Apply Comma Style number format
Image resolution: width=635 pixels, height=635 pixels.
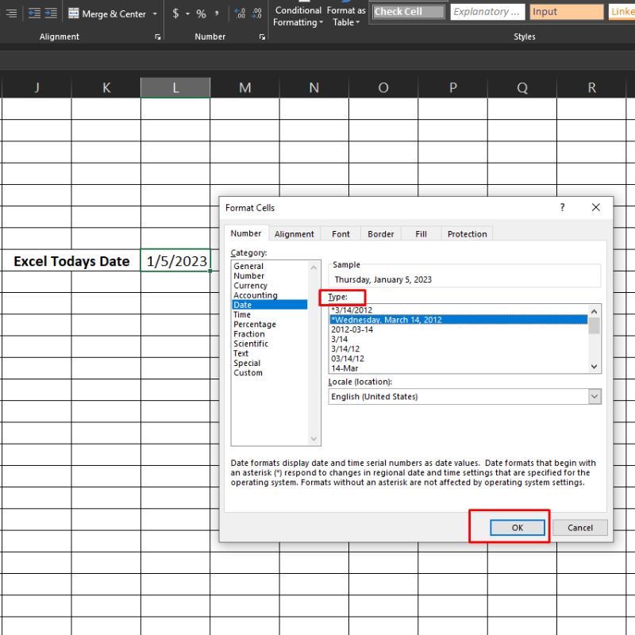[x=216, y=13]
